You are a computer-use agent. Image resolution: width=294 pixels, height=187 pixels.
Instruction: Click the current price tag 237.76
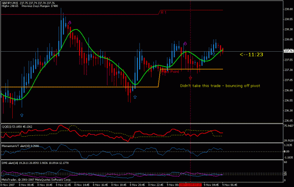pos(288,51)
